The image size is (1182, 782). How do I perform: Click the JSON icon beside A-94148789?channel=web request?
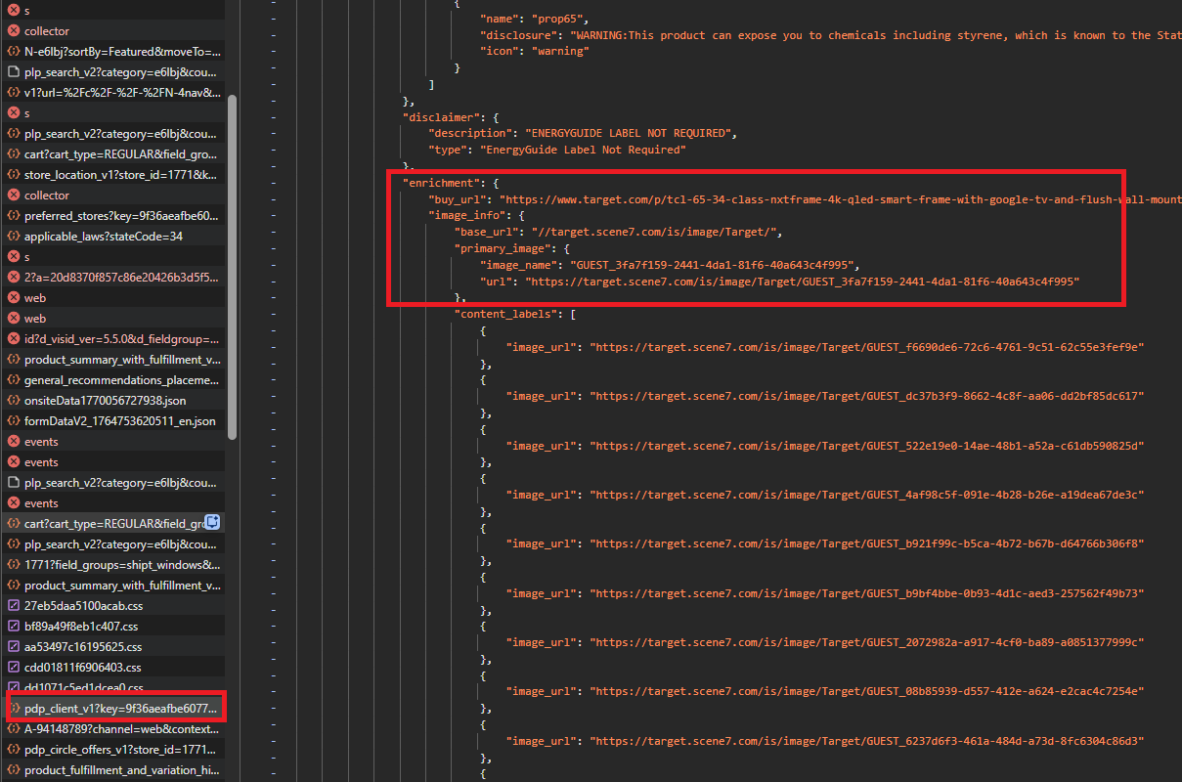pos(14,729)
